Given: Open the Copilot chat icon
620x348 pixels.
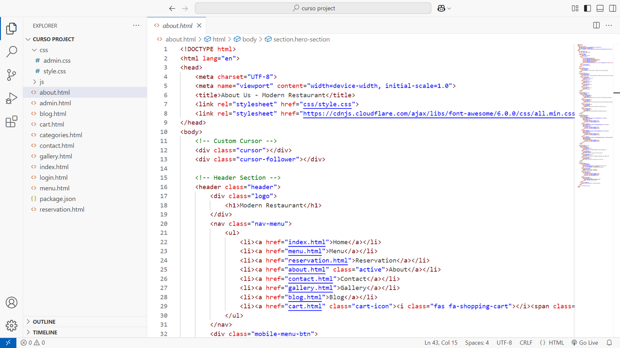Looking at the screenshot, I should coord(441,8).
